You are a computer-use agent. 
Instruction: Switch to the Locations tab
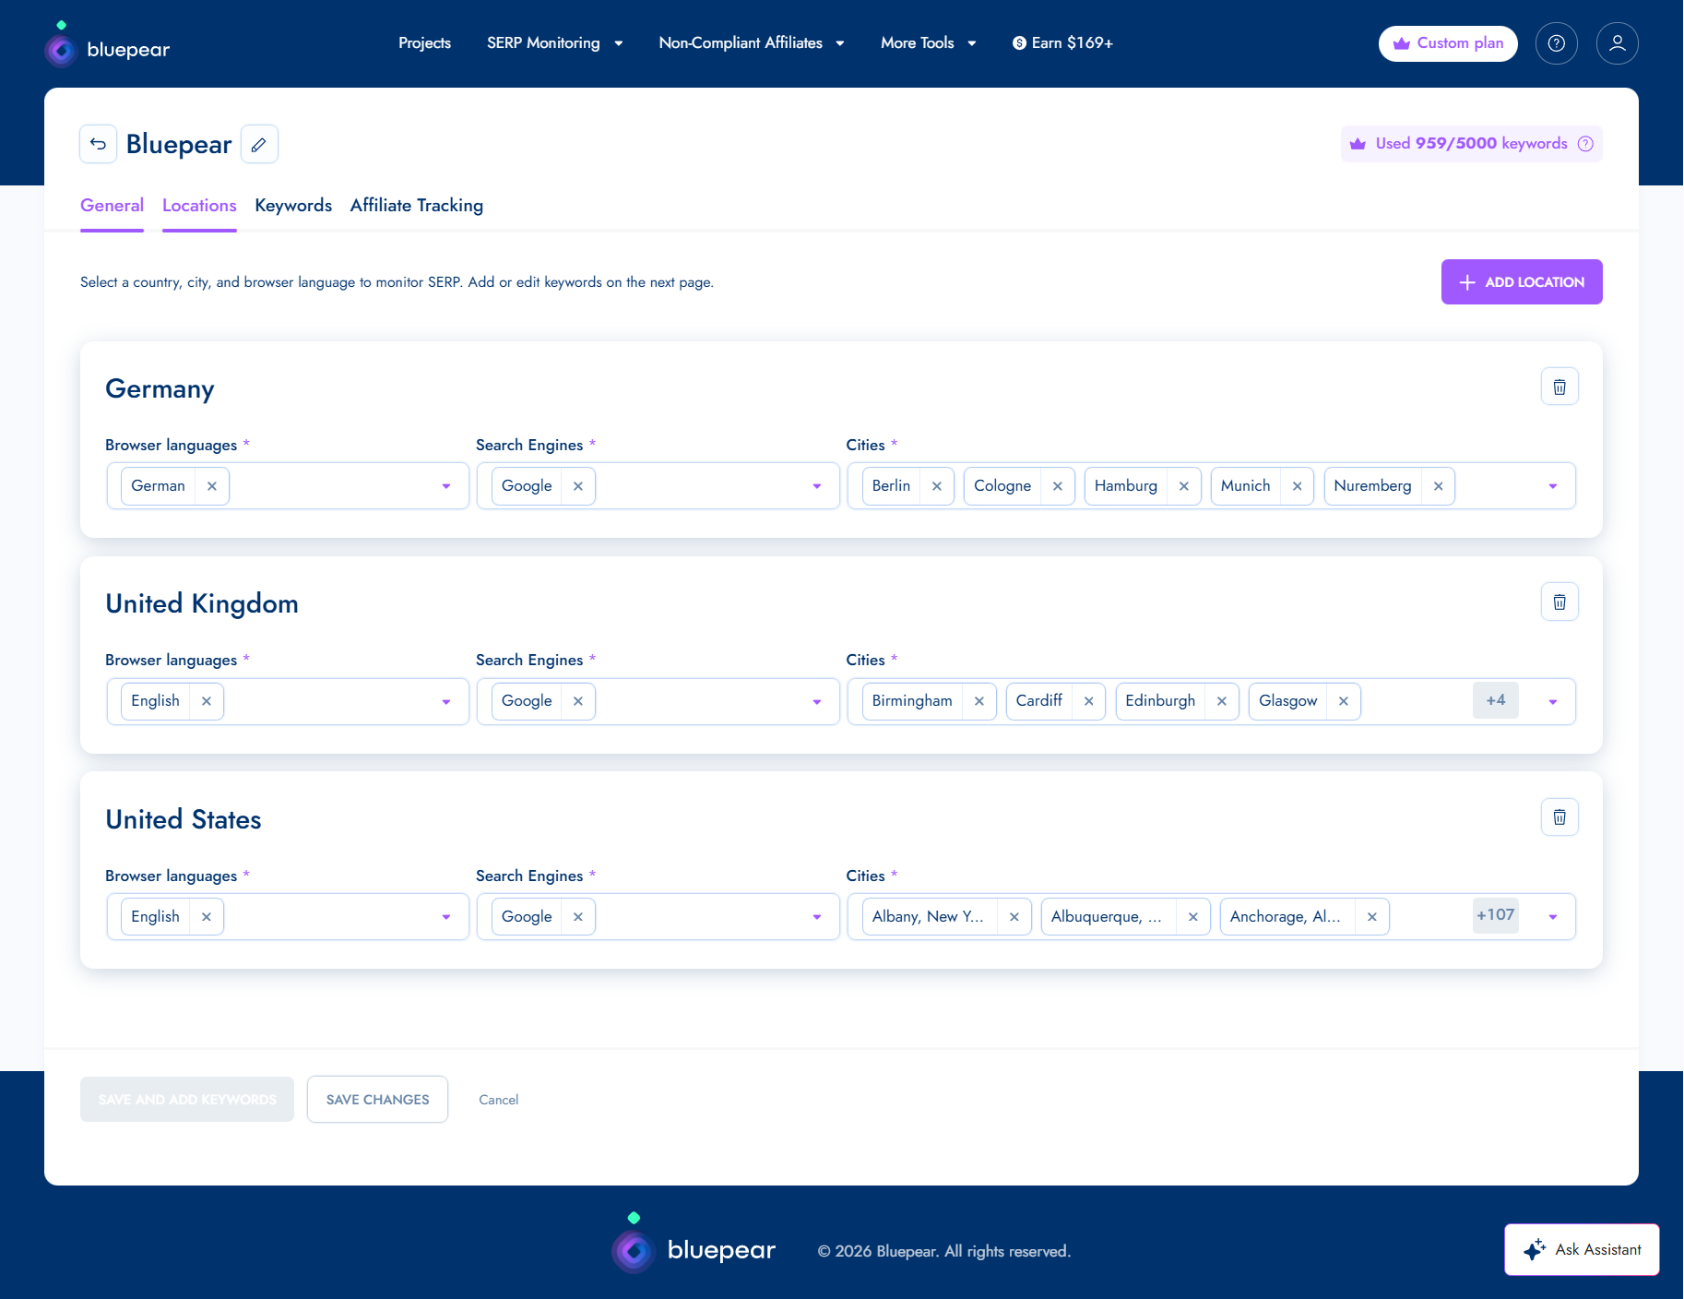click(199, 206)
